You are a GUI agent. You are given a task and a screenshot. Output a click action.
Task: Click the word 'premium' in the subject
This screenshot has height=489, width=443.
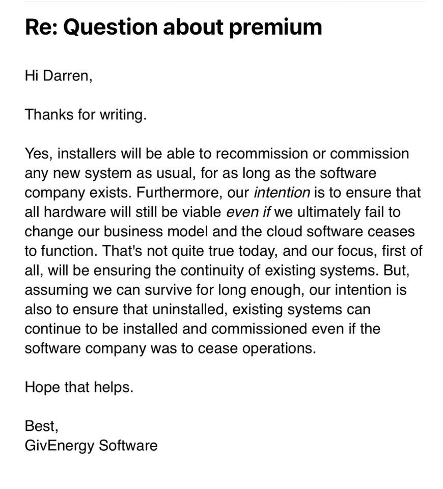tap(275, 28)
